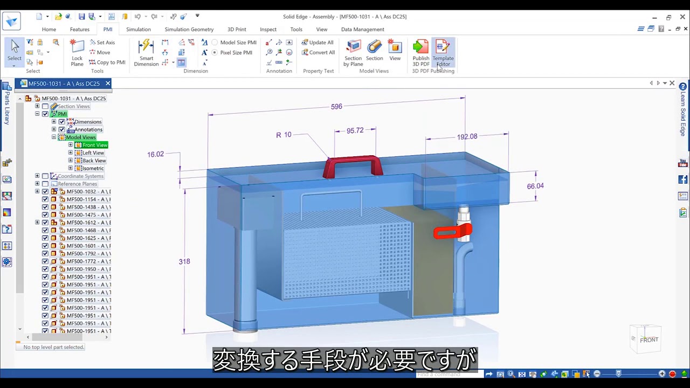690x388 pixels.
Task: Click the Set Axis tool
Action: coord(102,42)
